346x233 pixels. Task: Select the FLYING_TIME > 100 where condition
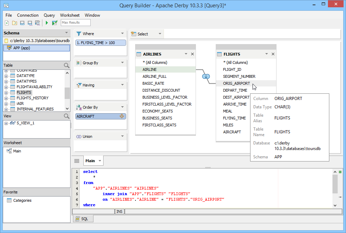(x=101, y=43)
